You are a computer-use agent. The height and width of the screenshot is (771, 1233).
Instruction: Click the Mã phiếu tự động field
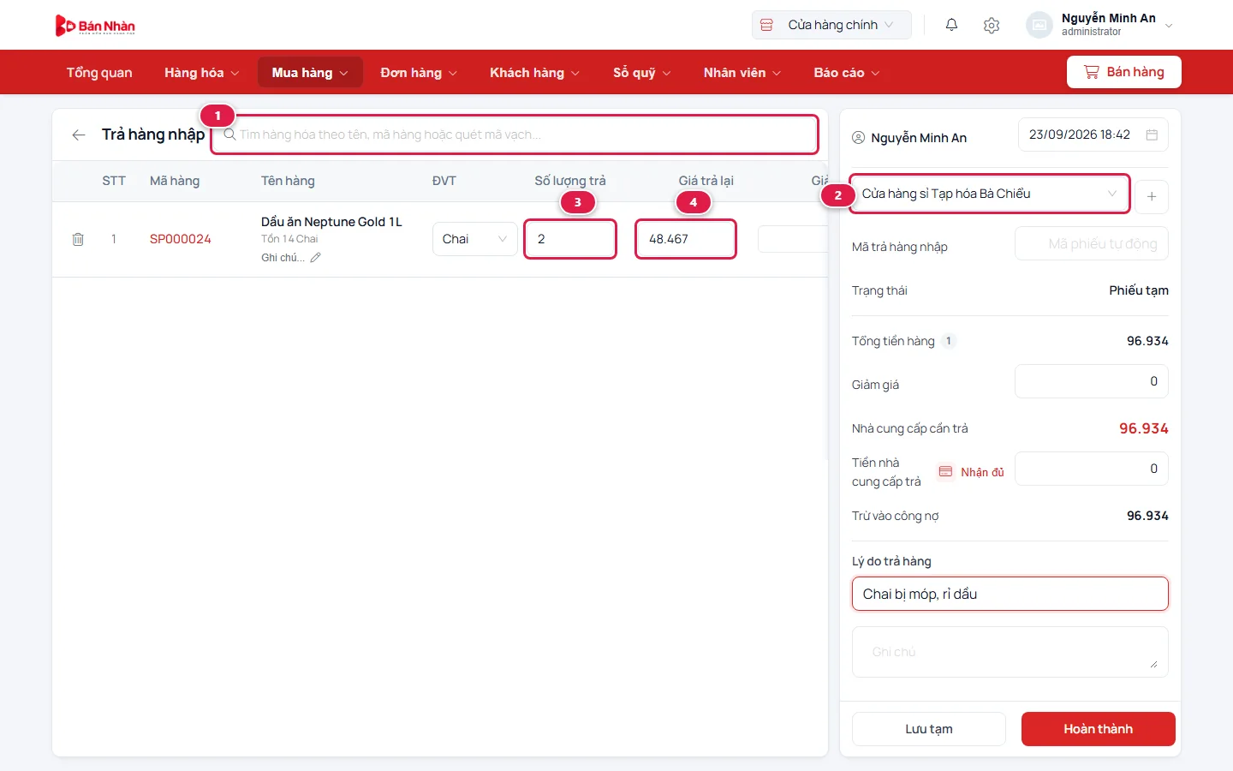click(x=1092, y=244)
